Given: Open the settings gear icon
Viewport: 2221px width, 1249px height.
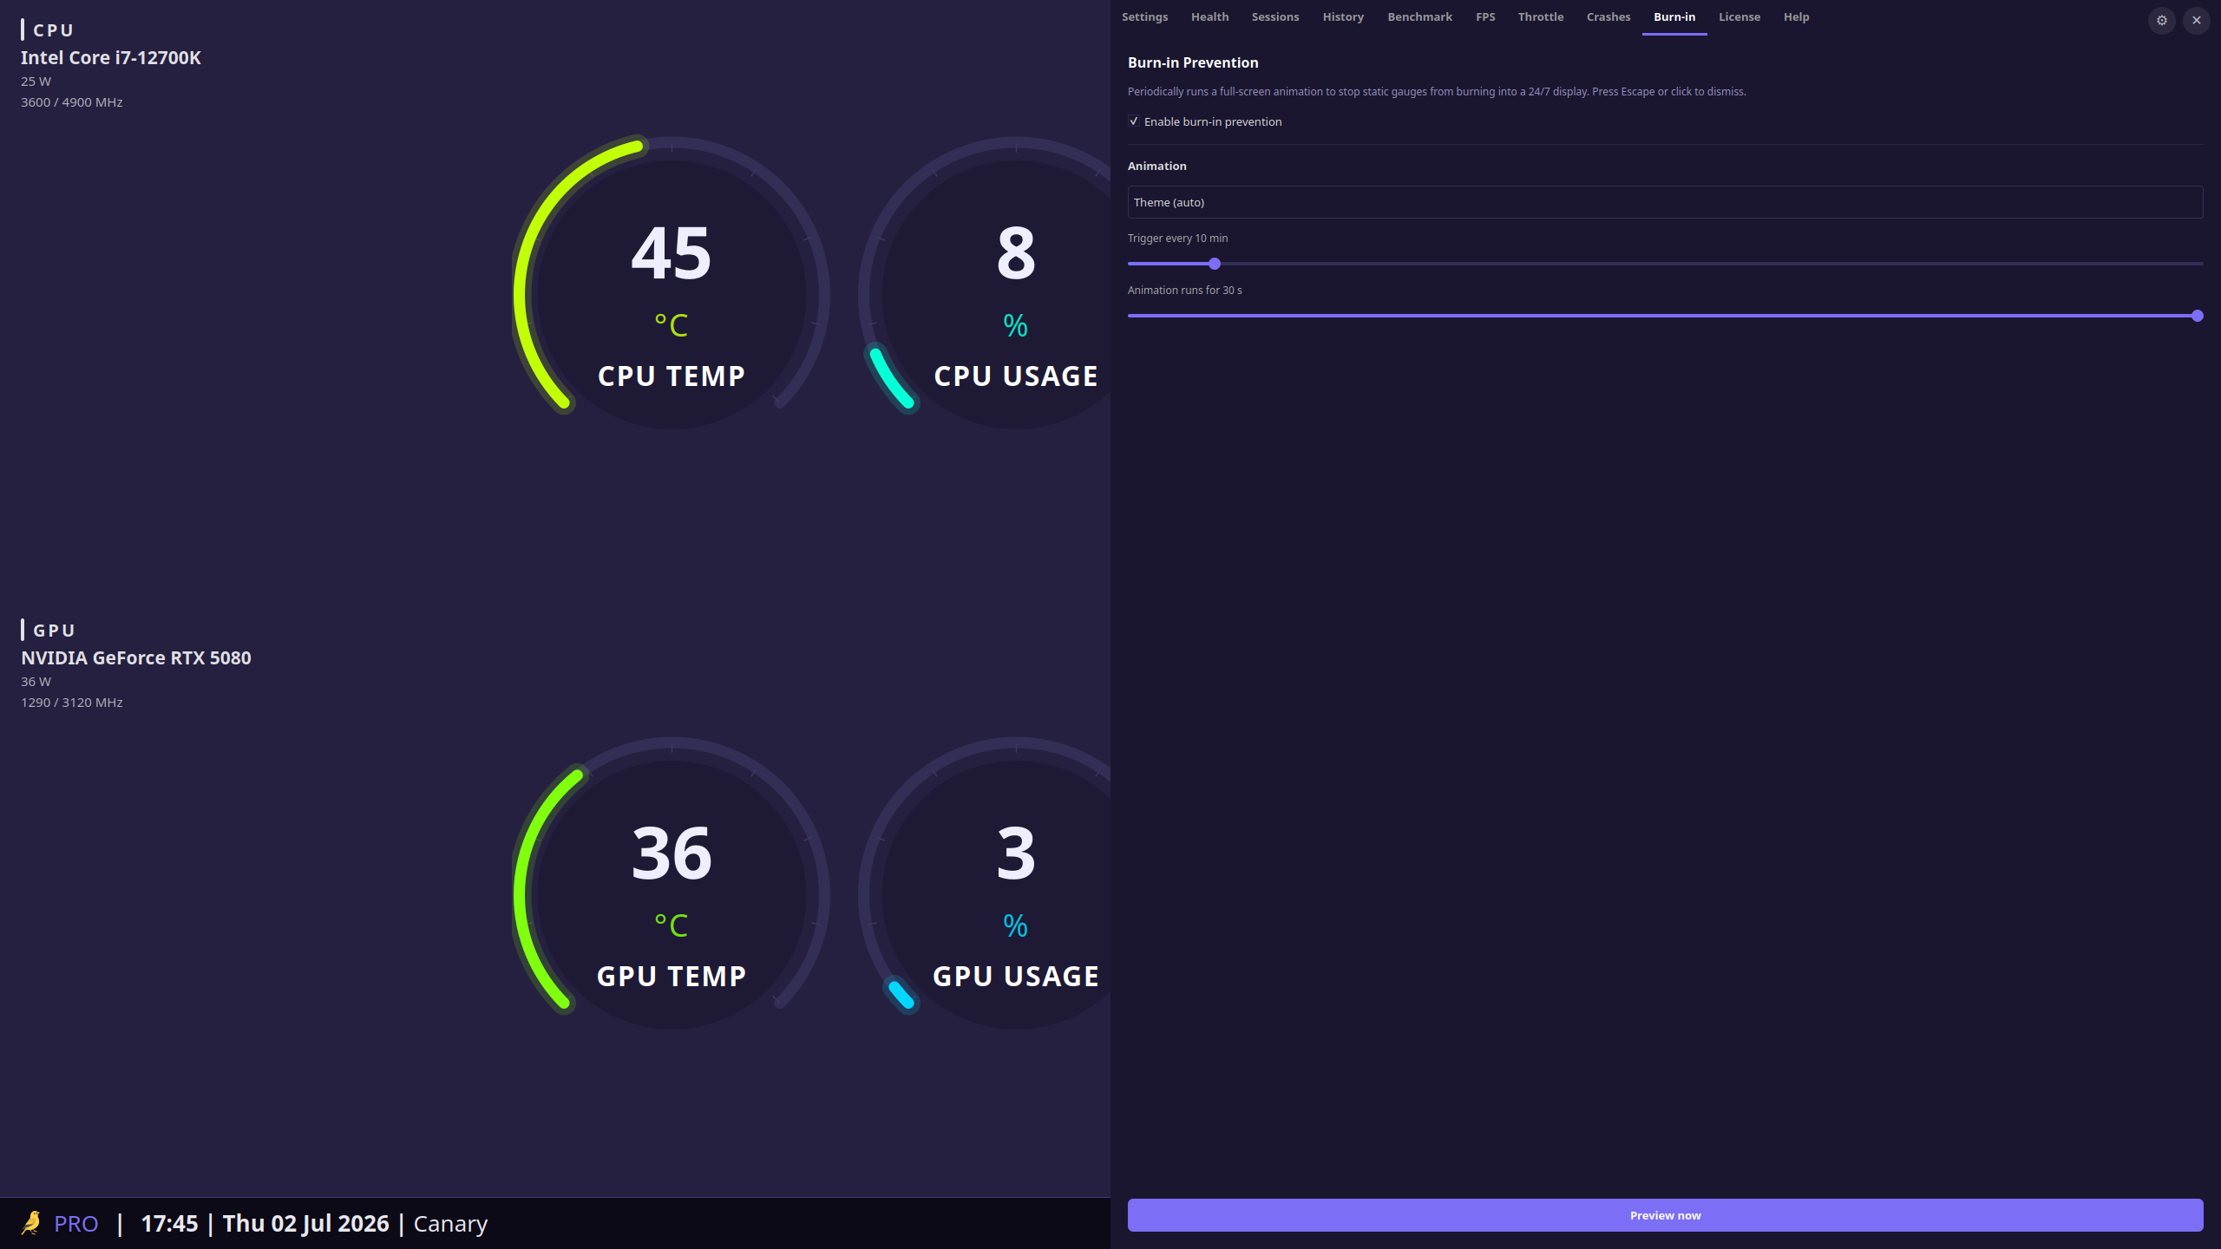Looking at the screenshot, I should [2162, 20].
